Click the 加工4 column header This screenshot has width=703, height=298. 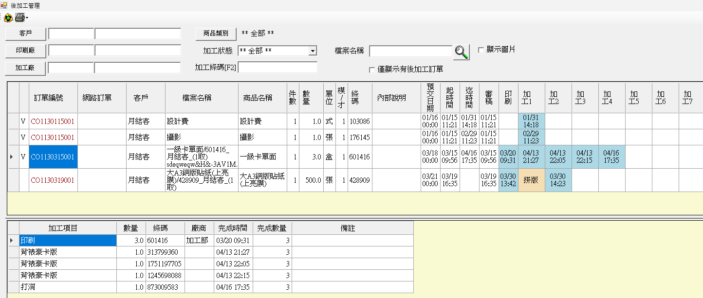pos(612,98)
